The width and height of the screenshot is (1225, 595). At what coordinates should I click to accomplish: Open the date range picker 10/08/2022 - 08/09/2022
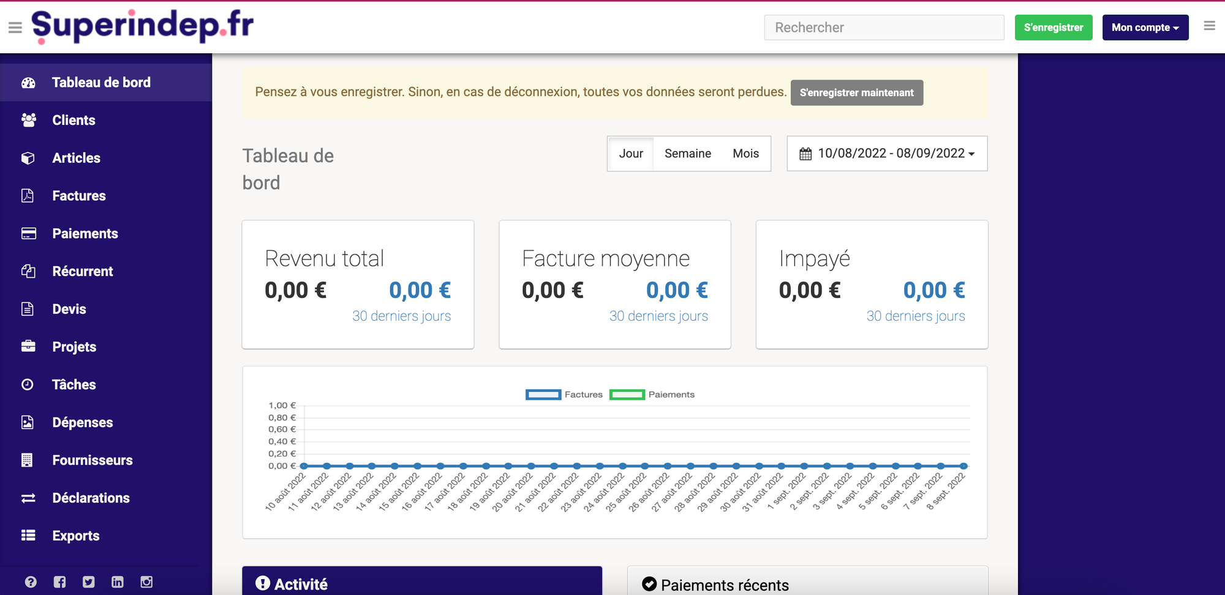[886, 154]
